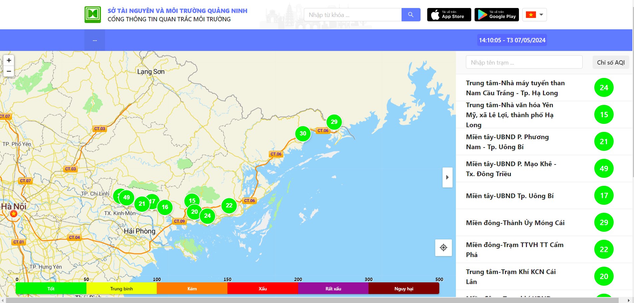This screenshot has width=634, height=303.
Task: Click the orange Kém legend swatch
Action: (192, 288)
